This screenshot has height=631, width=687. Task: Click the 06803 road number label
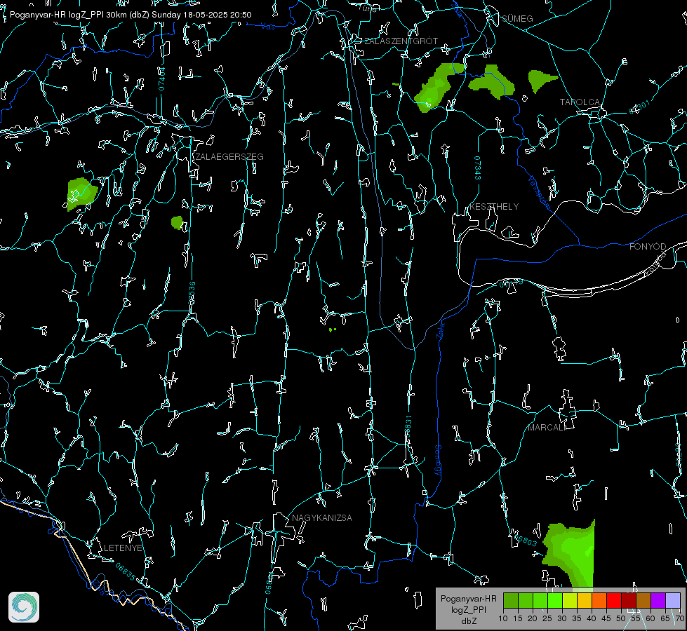click(524, 540)
